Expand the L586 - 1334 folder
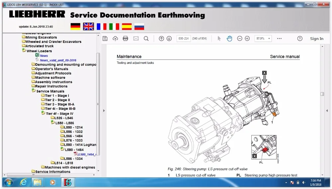The image size is (332, 189). [x=72, y=158]
